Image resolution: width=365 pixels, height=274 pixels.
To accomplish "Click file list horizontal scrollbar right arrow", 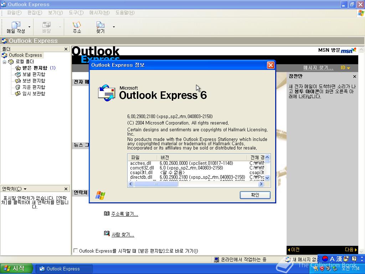I will pos(261,184).
